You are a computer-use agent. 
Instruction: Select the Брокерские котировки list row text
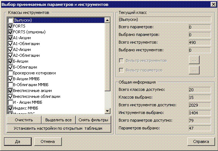click(34, 73)
